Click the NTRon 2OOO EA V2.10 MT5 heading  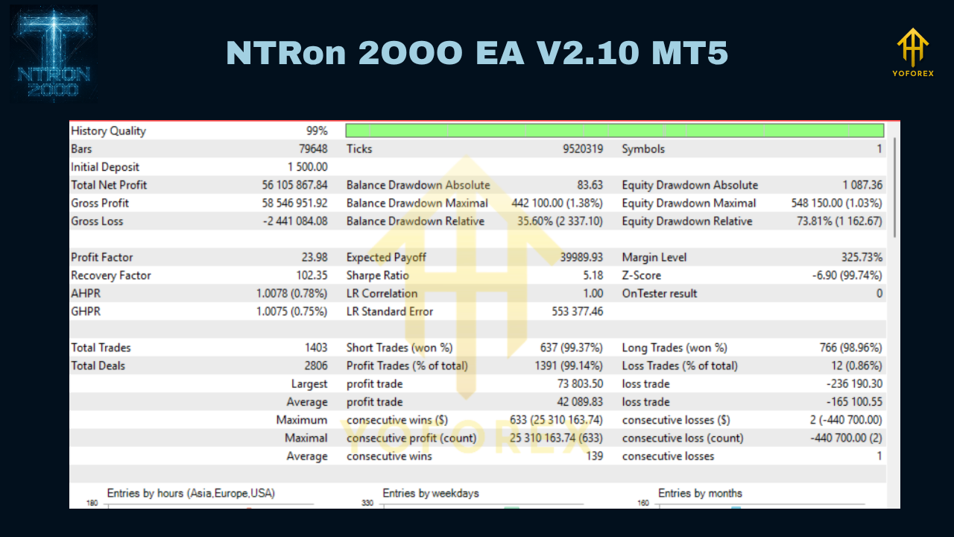coord(476,52)
